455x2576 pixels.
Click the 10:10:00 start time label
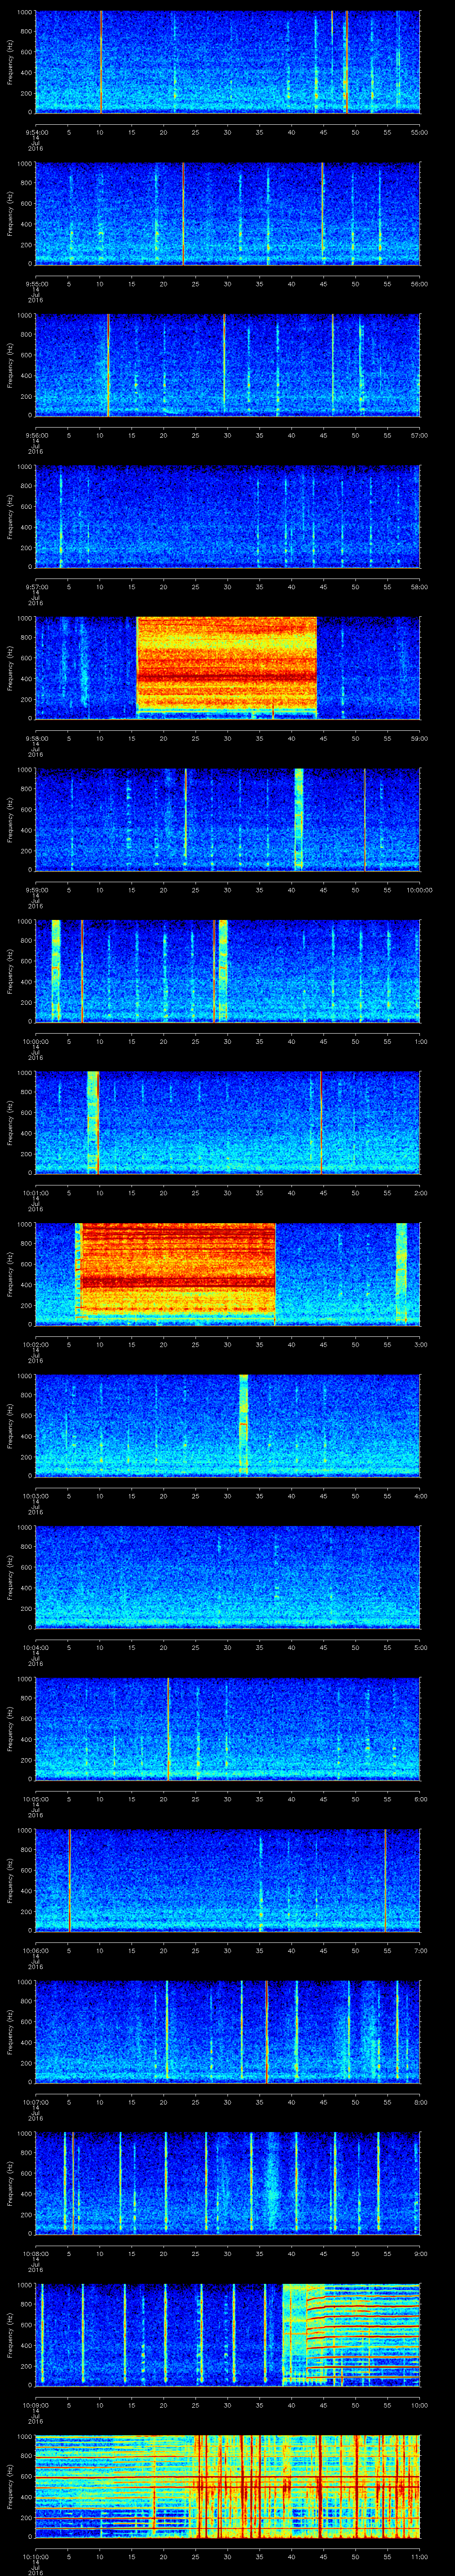[36, 2556]
